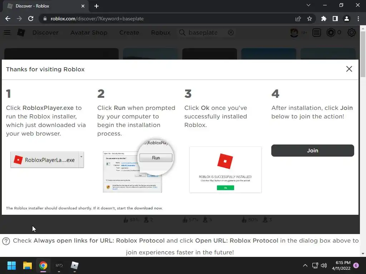Click dropdown arrow beside RobloxPlayerLa....exe
This screenshot has width=366, height=274.
[81, 160]
